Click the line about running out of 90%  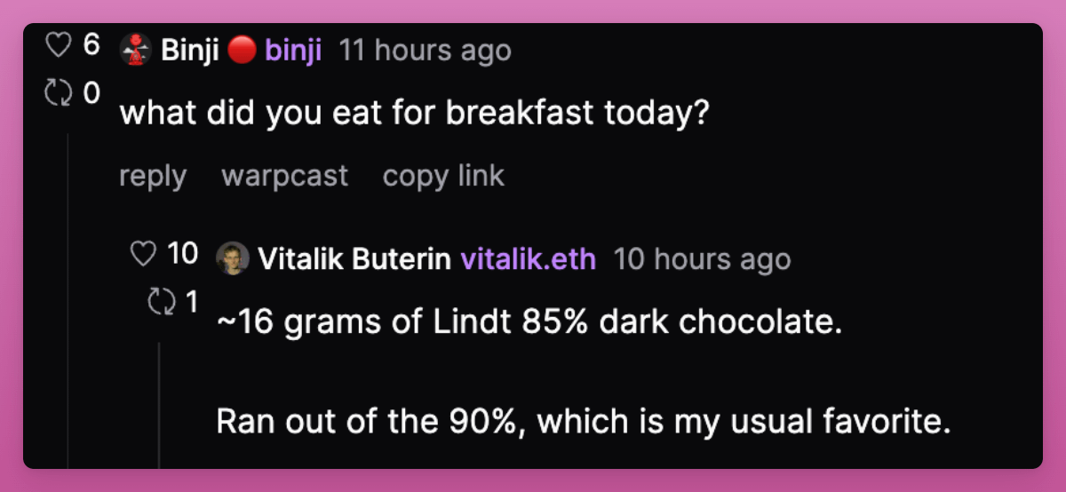pos(584,421)
